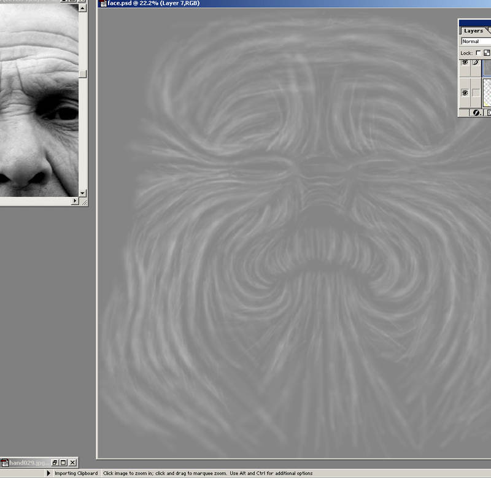
Task: Select the top layer thumbnail
Action: click(487, 67)
